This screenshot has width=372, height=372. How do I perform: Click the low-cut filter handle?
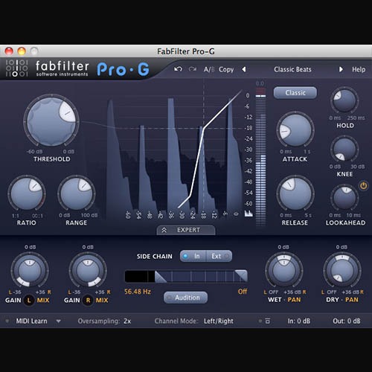tap(161, 277)
